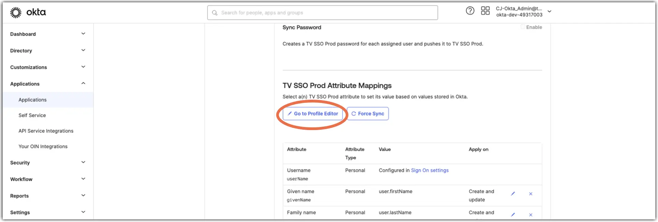Select the user.firstName value cell
658x222 pixels.
coord(395,191)
